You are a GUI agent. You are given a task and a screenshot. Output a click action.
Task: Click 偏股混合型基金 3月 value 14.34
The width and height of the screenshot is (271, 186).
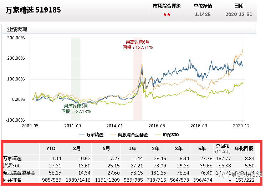pyautogui.click(x=85, y=173)
